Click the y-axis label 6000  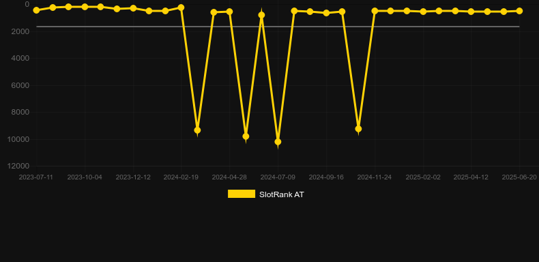tap(20, 85)
